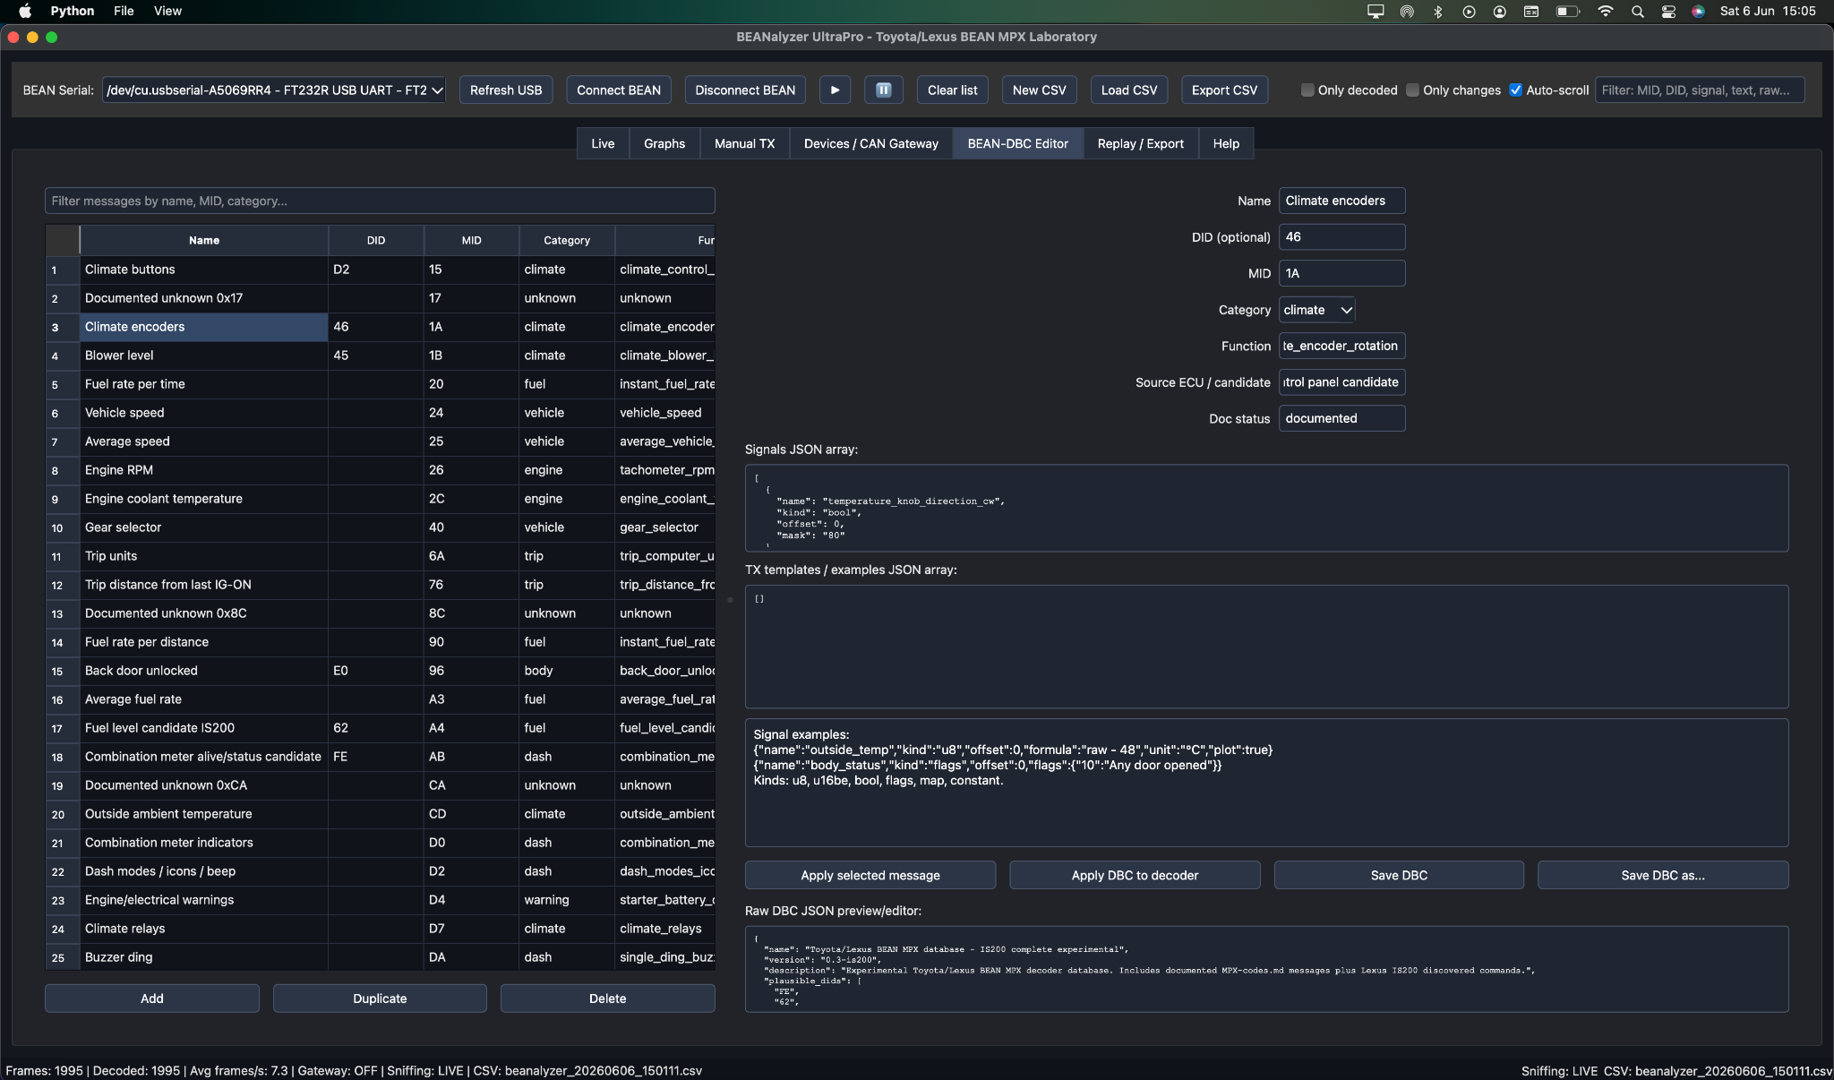Open the BEAN Serial port dropdown

(x=274, y=90)
